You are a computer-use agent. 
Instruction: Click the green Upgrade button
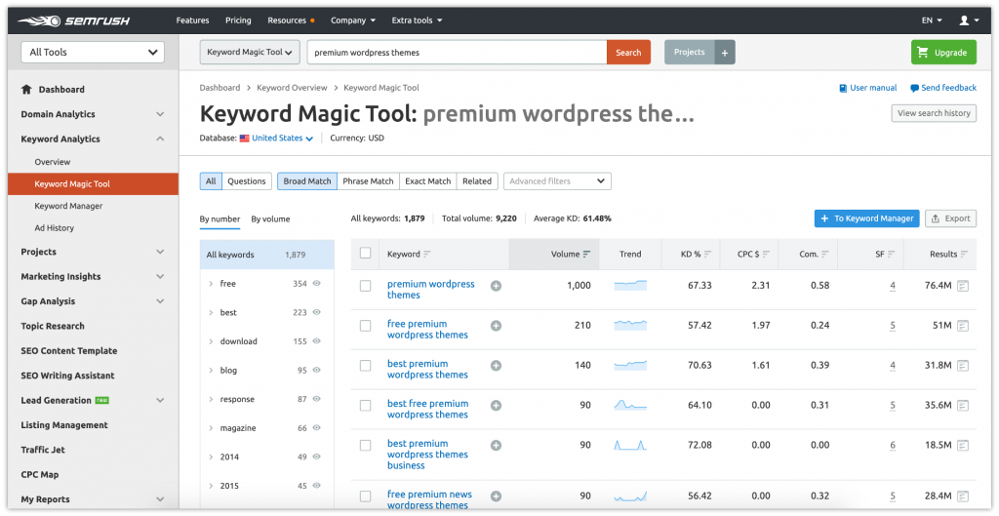coord(943,53)
